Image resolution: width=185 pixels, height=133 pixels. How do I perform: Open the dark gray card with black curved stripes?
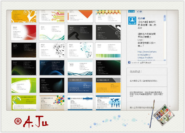[x=80, y=33]
